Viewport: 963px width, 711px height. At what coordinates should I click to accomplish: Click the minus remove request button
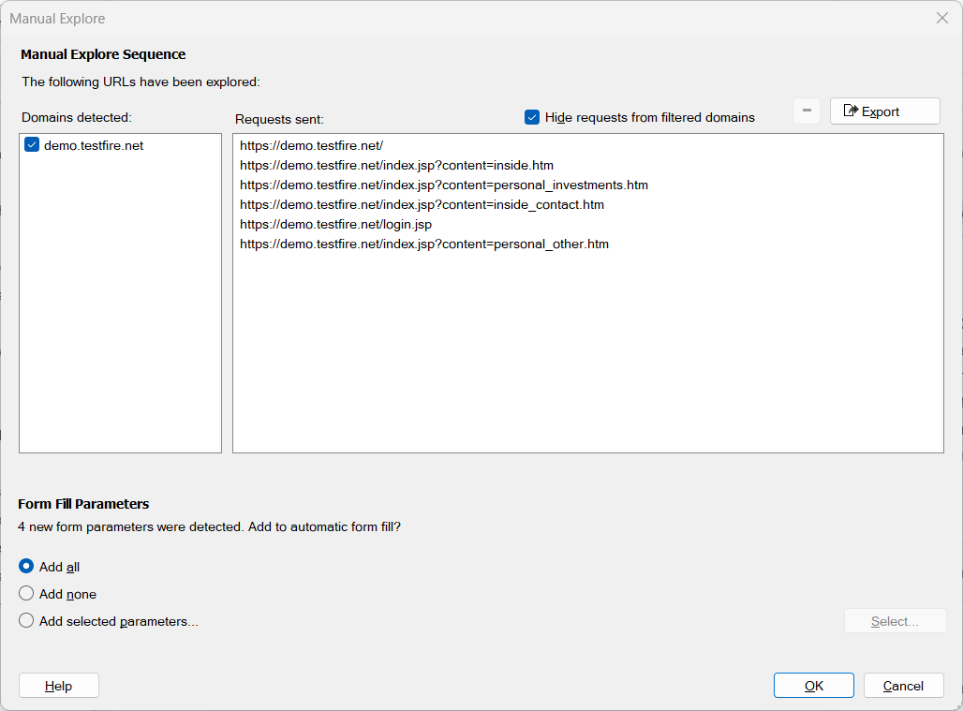(x=806, y=111)
